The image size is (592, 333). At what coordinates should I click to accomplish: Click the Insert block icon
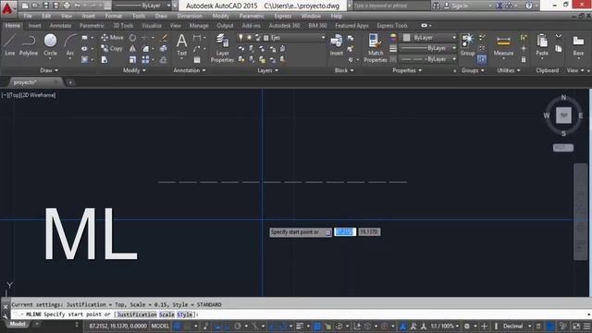point(336,45)
